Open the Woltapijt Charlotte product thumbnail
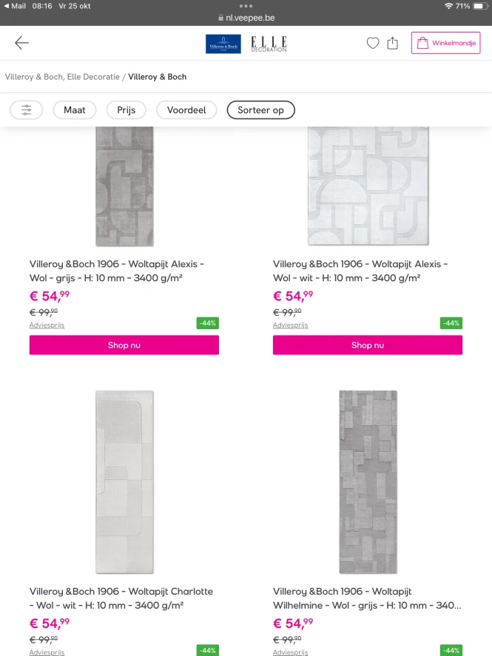This screenshot has height=656, width=492. (x=124, y=481)
